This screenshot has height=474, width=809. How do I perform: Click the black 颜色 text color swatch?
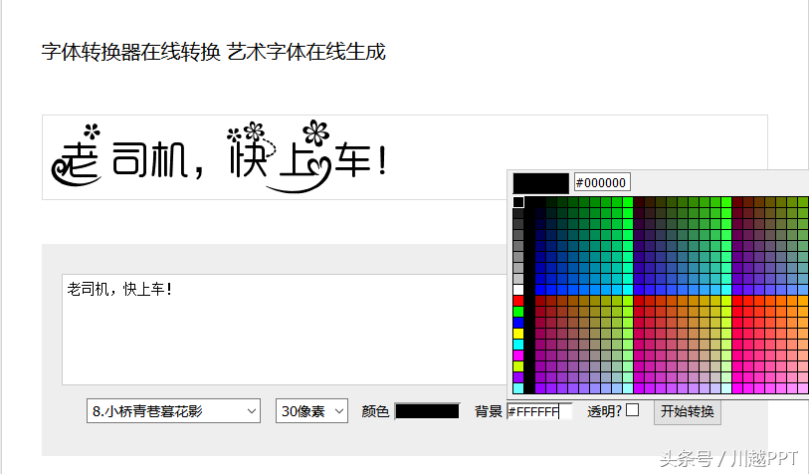pyautogui.click(x=427, y=411)
